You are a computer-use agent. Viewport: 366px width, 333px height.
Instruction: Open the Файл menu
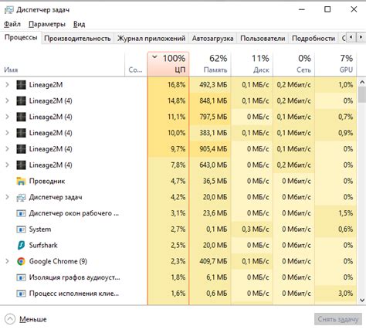tap(12, 24)
